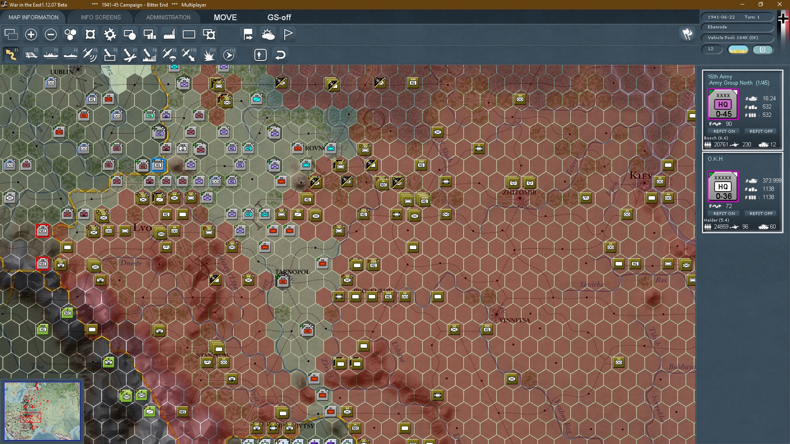790x444 pixels.
Task: Click the boxed up-arrow toolbar icon
Action: click(260, 55)
